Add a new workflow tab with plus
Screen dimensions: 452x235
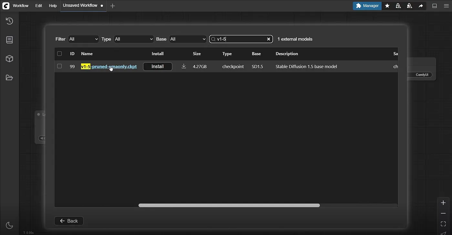(x=112, y=6)
